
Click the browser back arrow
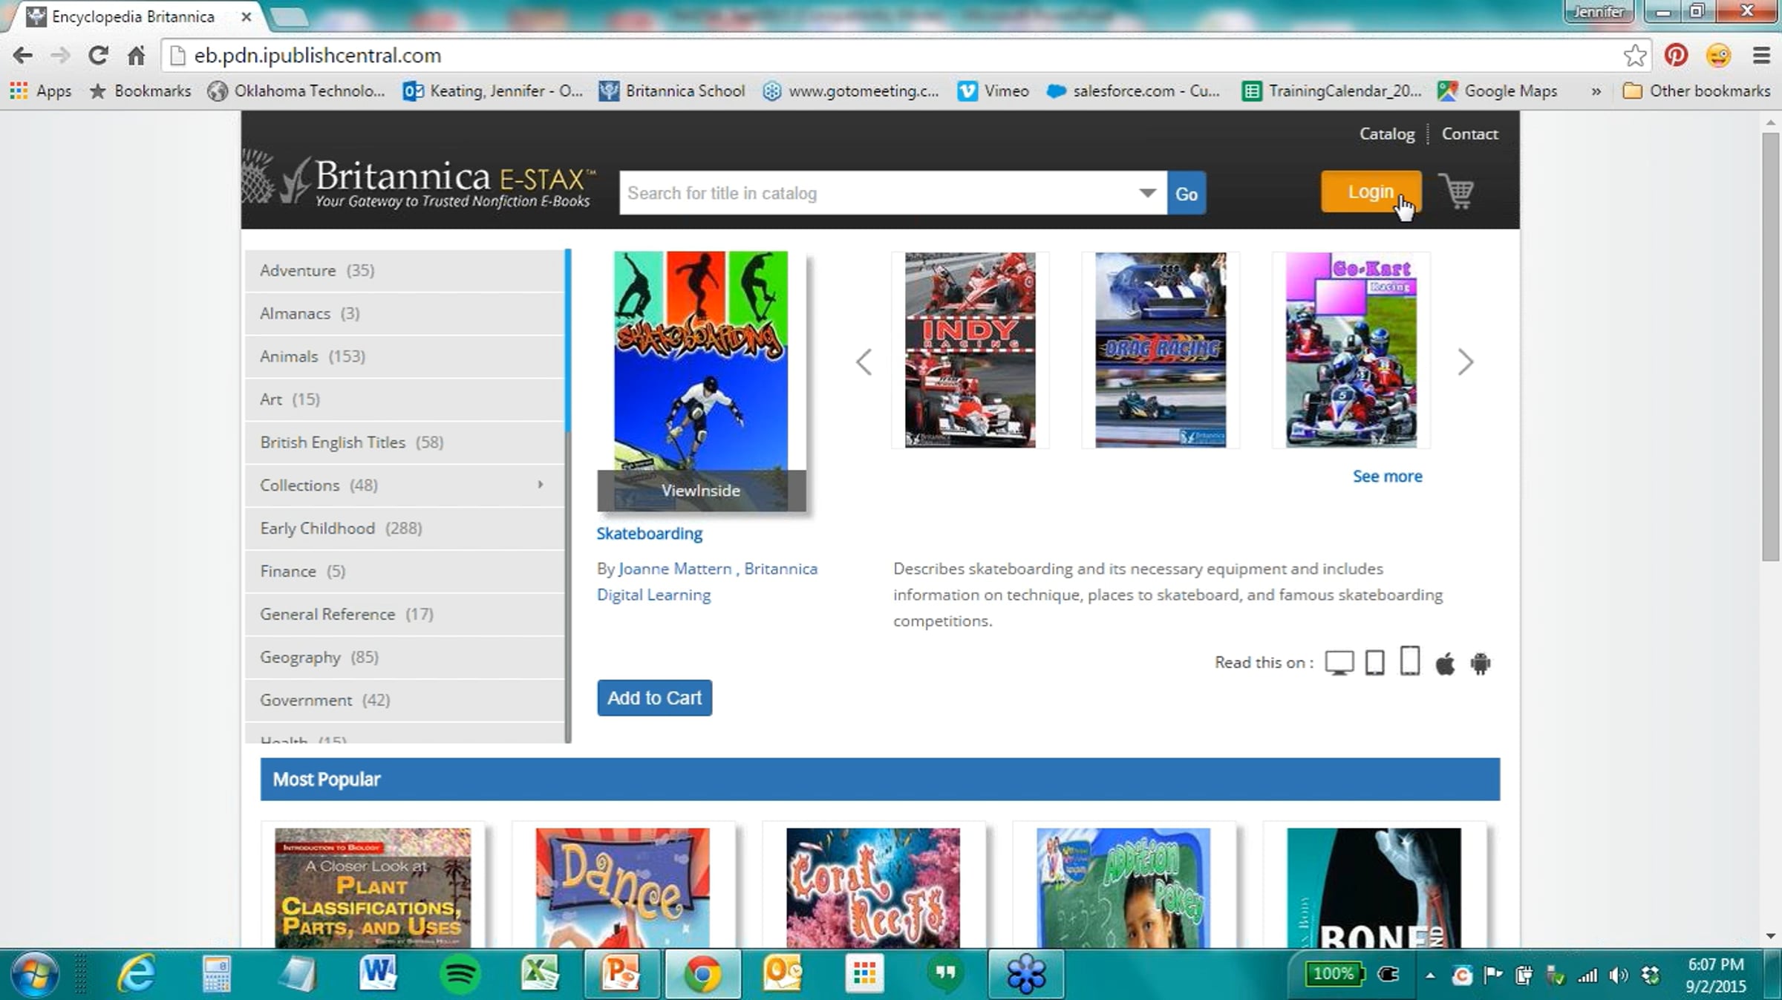point(22,56)
